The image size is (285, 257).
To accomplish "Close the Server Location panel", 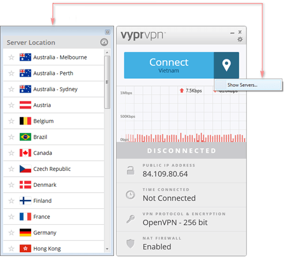I will tap(108, 32).
